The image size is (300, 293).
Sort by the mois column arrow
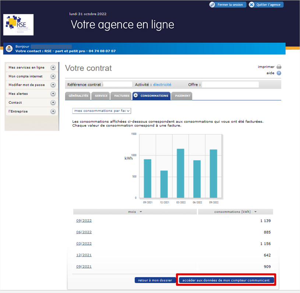coord(141,212)
